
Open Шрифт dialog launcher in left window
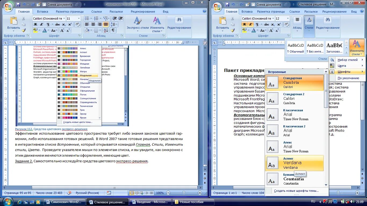point(80,36)
